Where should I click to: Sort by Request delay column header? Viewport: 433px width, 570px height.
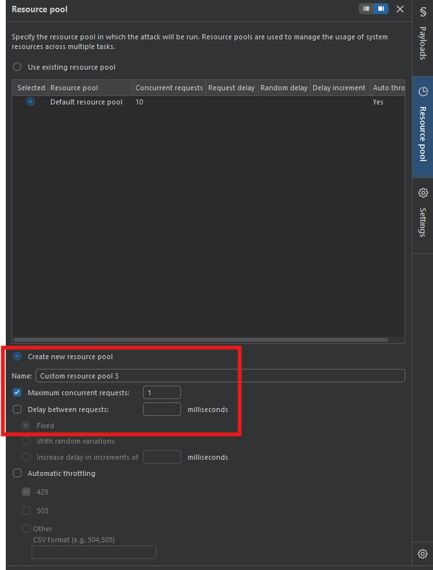232,88
